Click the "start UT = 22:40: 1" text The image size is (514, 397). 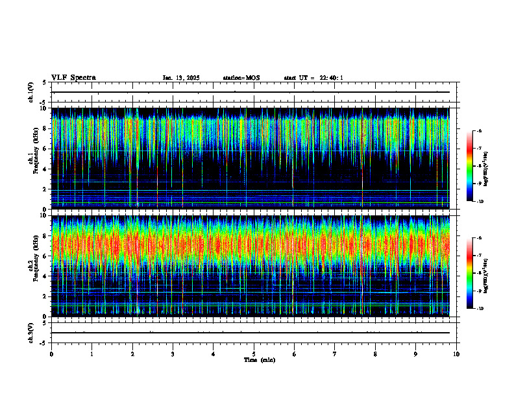[313, 78]
